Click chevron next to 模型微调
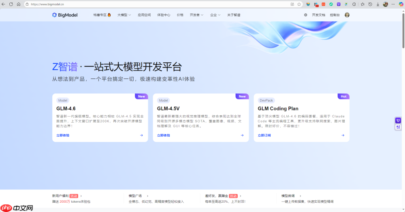The height and width of the screenshot is (212, 405). (x=301, y=196)
